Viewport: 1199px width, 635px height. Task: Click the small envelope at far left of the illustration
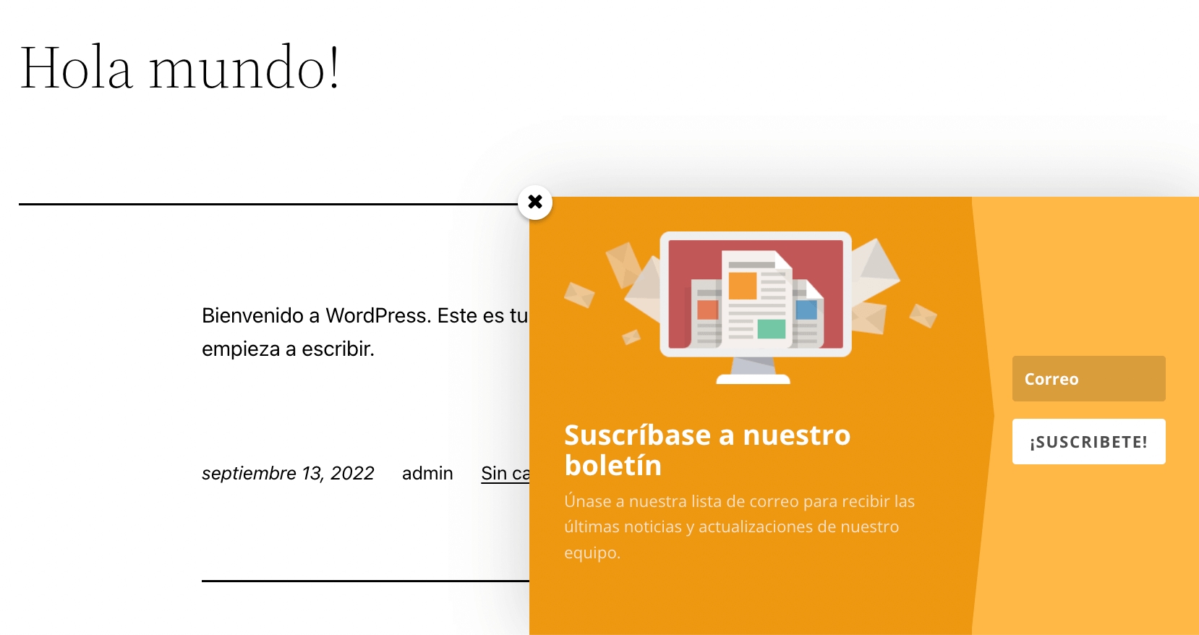pos(579,294)
